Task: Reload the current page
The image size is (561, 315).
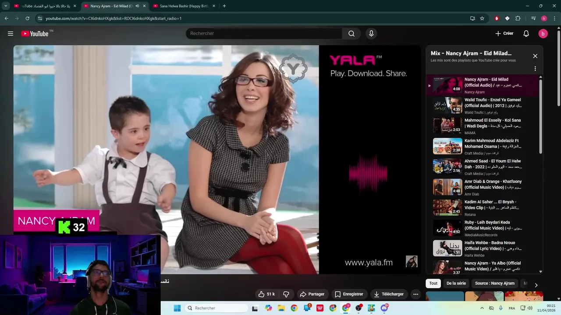Action: click(x=27, y=18)
